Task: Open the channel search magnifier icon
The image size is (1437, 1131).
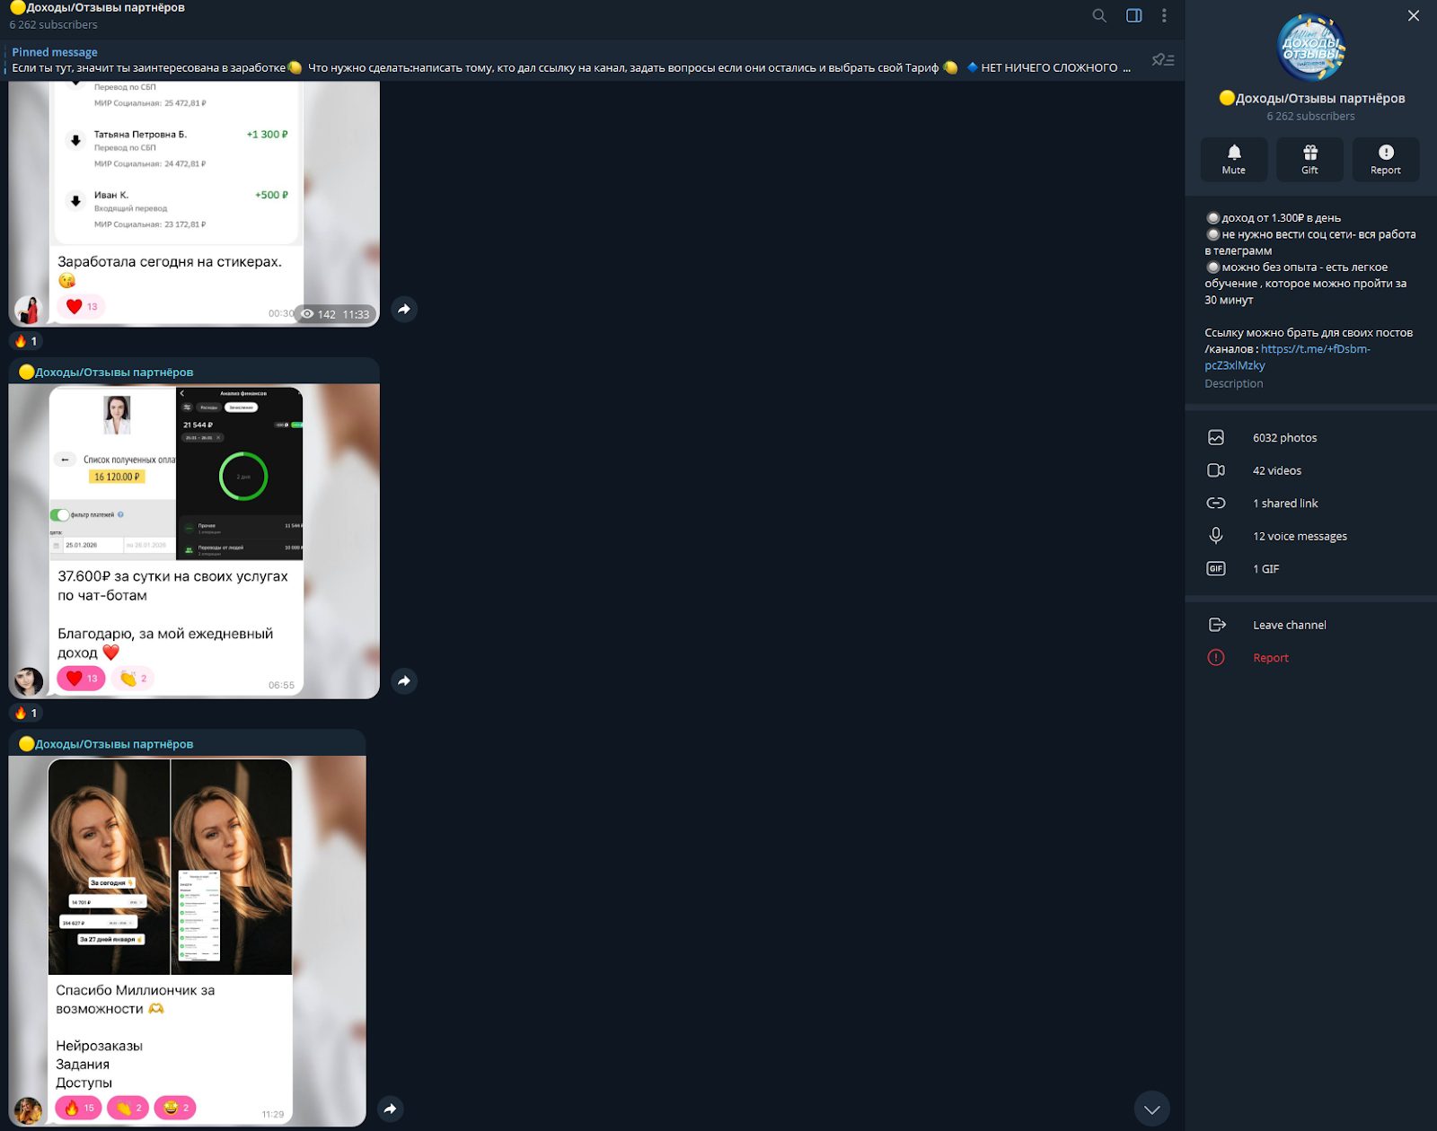Action: click(1098, 15)
